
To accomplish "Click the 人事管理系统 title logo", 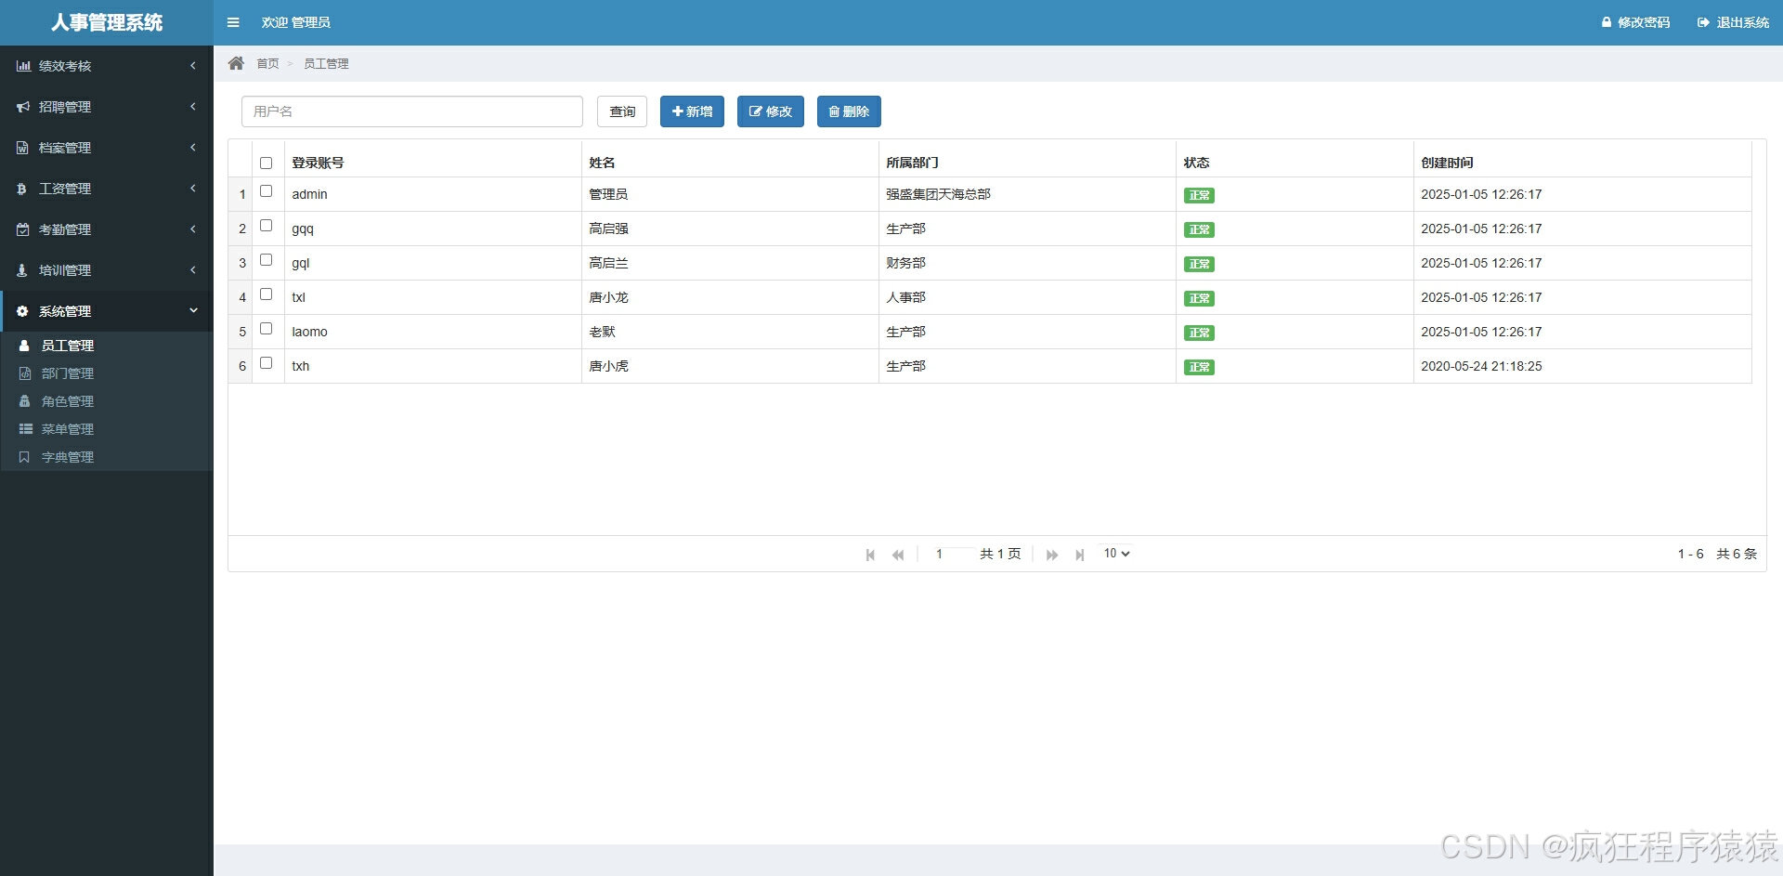I will tap(107, 22).
